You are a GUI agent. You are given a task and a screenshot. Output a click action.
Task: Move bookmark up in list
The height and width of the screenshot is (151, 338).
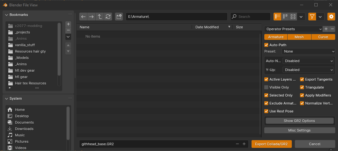click(68, 45)
